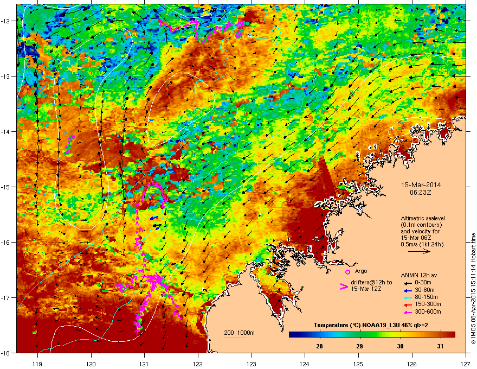Click the magenta drifters chevron legend symbol
Viewport: 477px width, 369px height.
click(x=344, y=287)
